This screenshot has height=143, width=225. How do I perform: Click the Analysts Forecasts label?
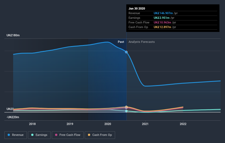pos(142,42)
